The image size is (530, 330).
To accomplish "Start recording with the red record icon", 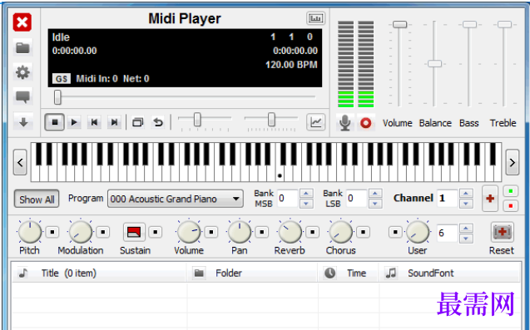I will pyautogui.click(x=366, y=123).
